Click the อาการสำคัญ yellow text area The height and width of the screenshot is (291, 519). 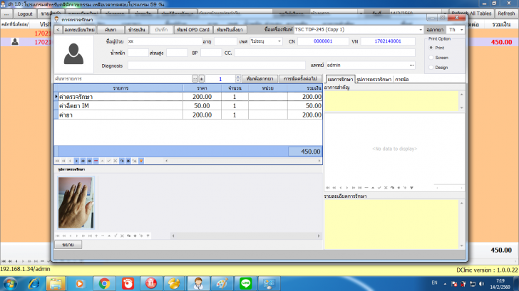pos(391,101)
